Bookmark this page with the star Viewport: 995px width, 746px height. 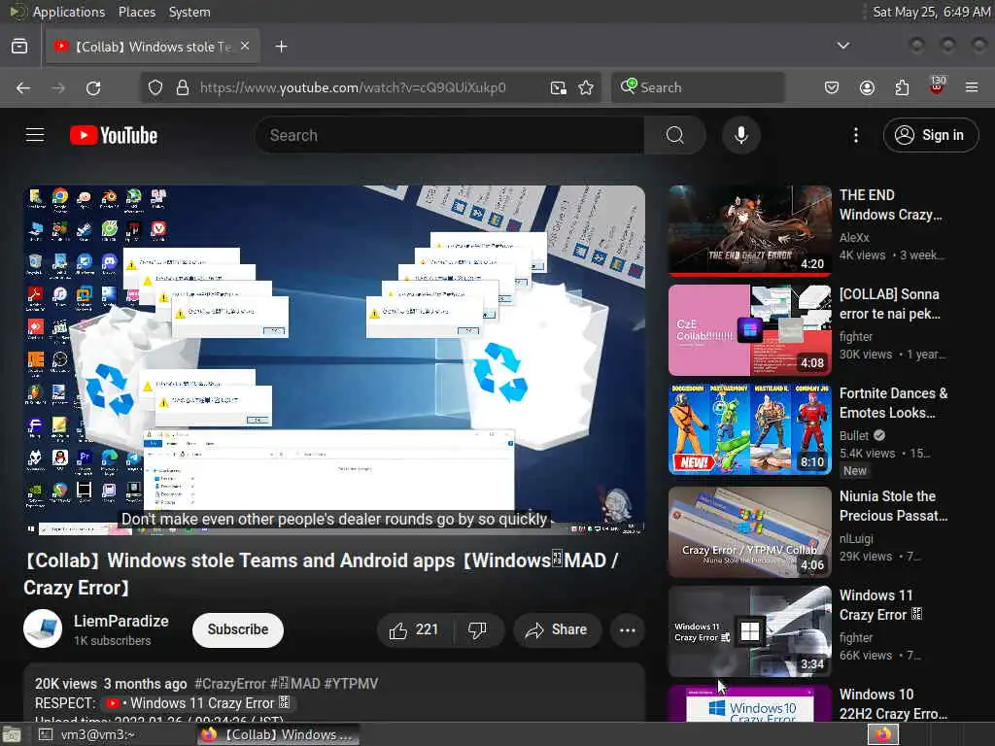pos(586,87)
